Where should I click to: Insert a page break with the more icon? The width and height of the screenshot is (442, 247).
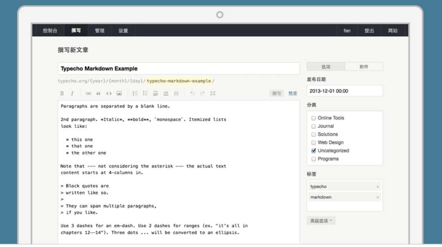176,93
